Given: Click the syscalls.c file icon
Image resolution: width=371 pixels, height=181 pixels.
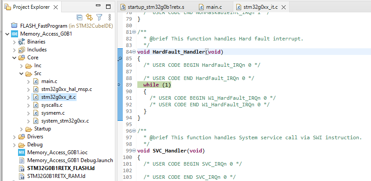Looking at the screenshot, I should tap(36, 105).
